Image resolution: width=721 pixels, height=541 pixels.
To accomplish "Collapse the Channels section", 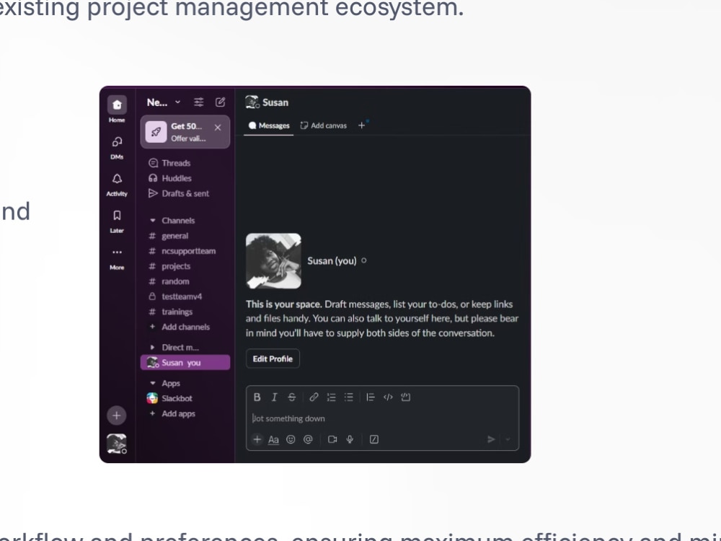I will click(153, 220).
